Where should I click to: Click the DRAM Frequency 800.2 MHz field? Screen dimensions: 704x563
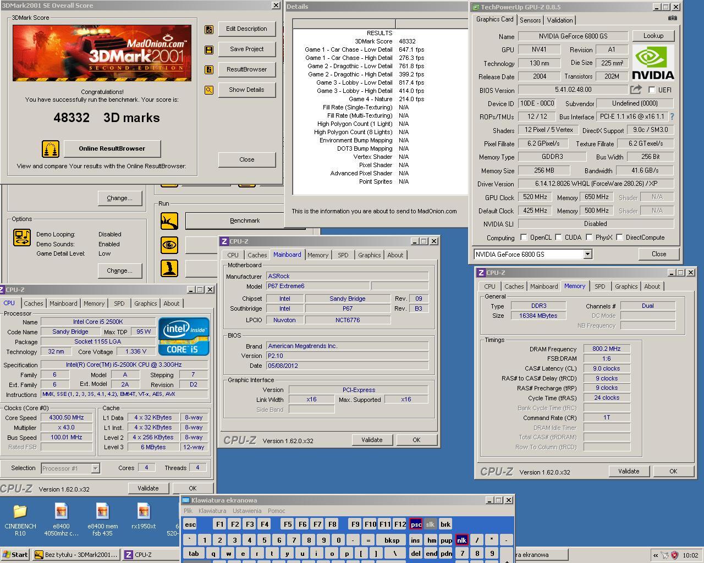coord(606,349)
